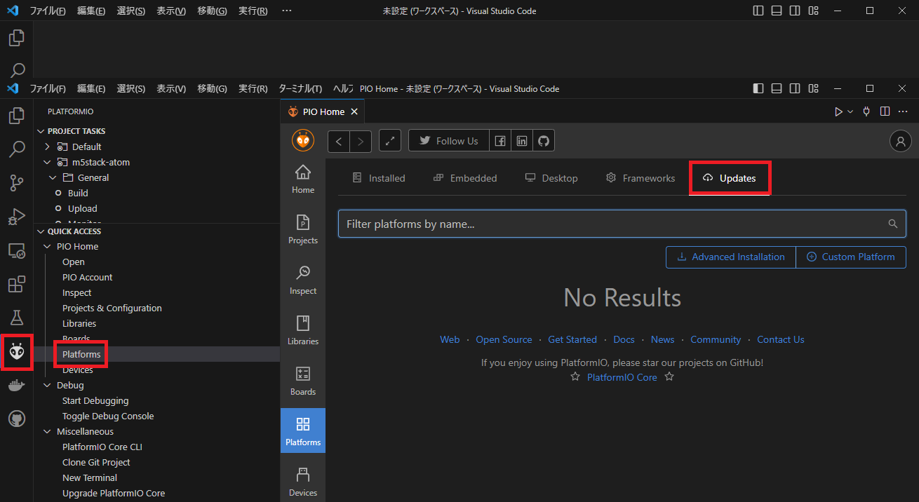Open the GitHub icon in activity bar
The height and width of the screenshot is (502, 919).
pyautogui.click(x=17, y=419)
